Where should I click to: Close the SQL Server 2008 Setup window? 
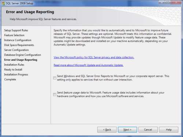(176, 2)
